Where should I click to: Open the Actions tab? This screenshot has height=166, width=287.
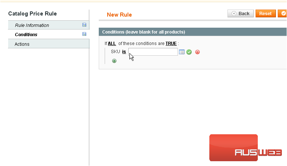pos(22,44)
